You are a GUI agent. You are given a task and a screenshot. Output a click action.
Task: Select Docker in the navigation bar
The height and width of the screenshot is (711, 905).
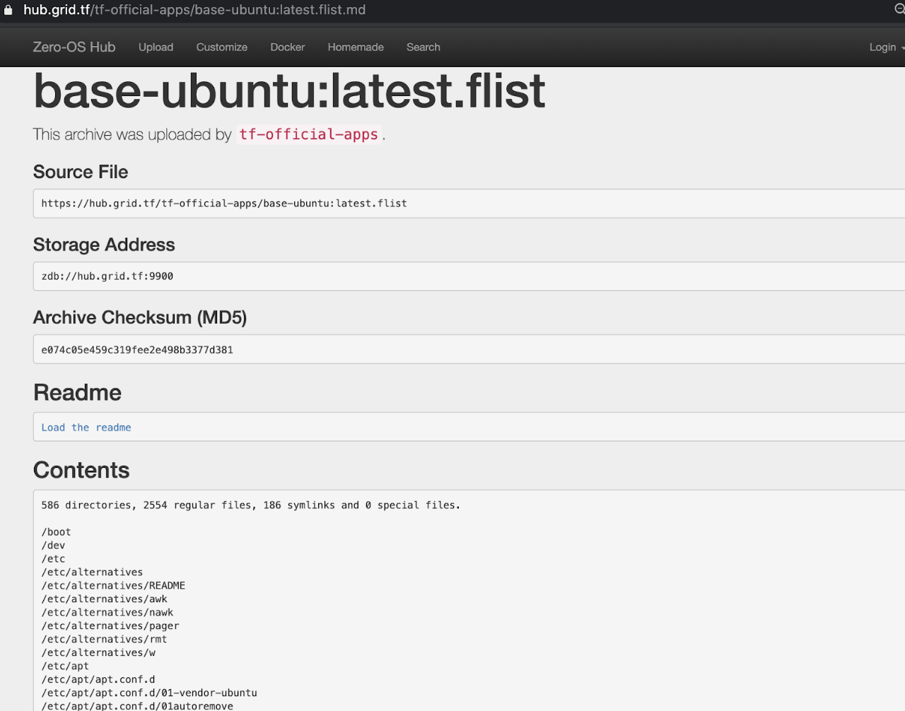[x=288, y=47]
